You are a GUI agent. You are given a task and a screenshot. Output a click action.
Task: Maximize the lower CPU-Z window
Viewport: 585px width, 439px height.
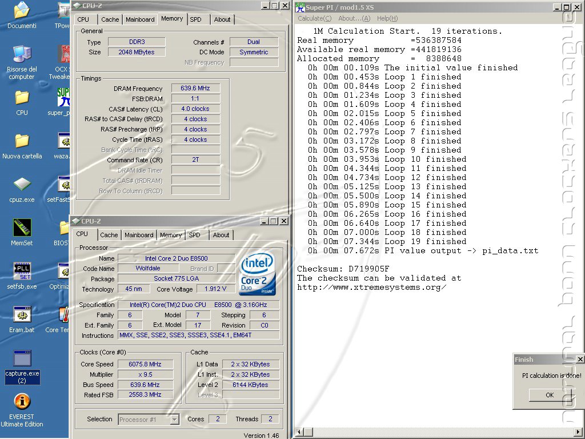click(274, 221)
